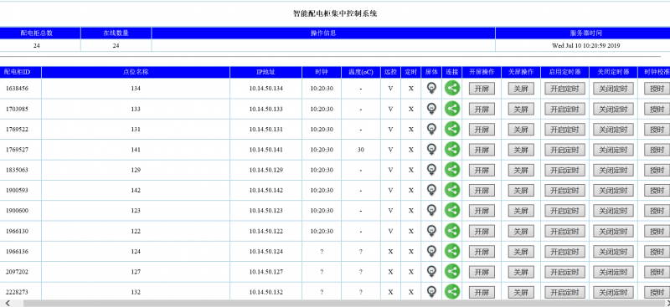Screen dimensions: 670x307
Task: Click the horizontal scrollbar left arrow
Action: 8,303
